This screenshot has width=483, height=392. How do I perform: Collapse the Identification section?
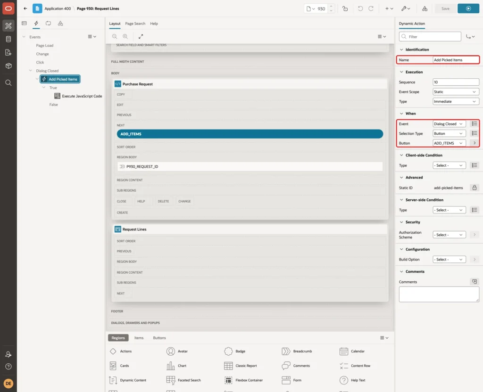pos(401,49)
